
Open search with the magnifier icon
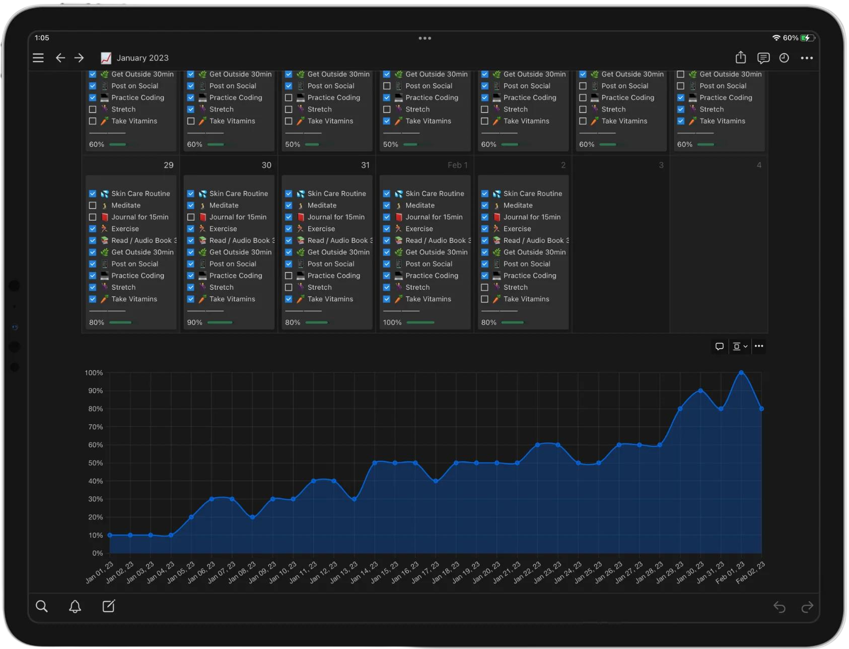(x=42, y=606)
